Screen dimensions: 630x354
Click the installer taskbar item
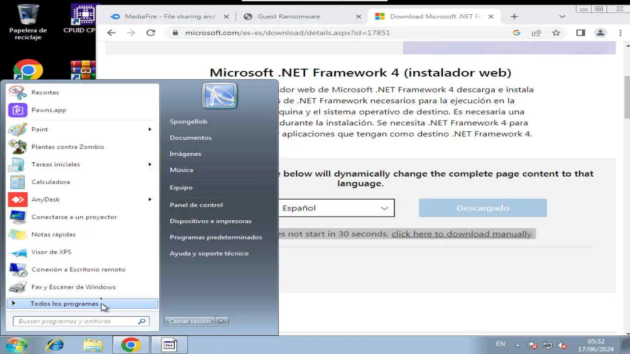169,345
